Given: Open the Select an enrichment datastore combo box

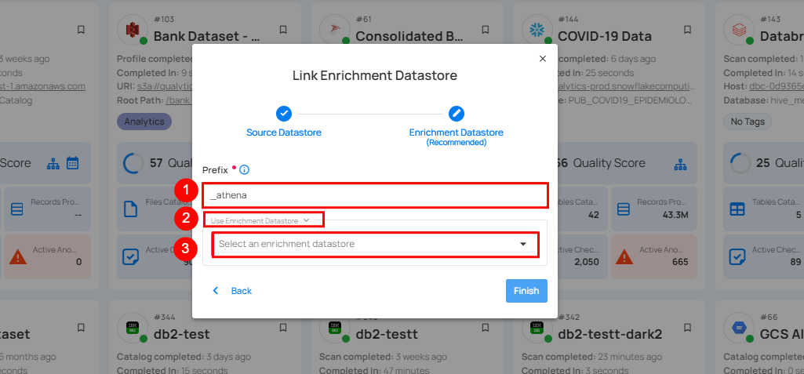Looking at the screenshot, I should click(366, 244).
